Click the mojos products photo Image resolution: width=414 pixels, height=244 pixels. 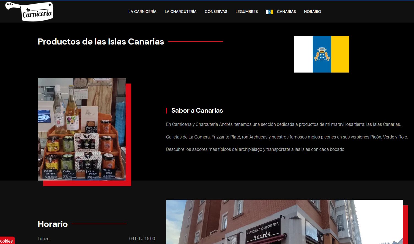[82, 129]
